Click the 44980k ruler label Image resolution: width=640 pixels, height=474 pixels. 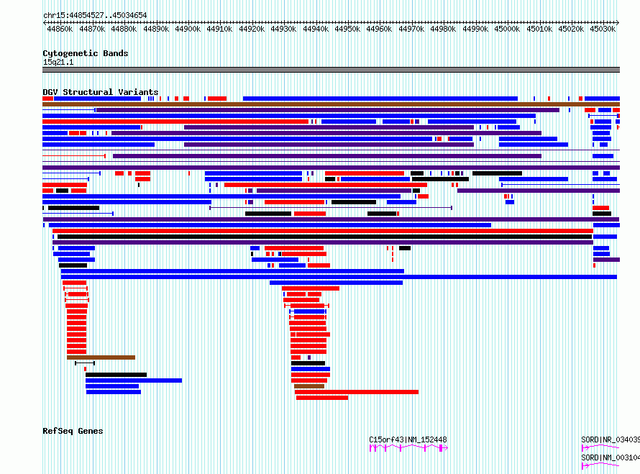pos(443,29)
